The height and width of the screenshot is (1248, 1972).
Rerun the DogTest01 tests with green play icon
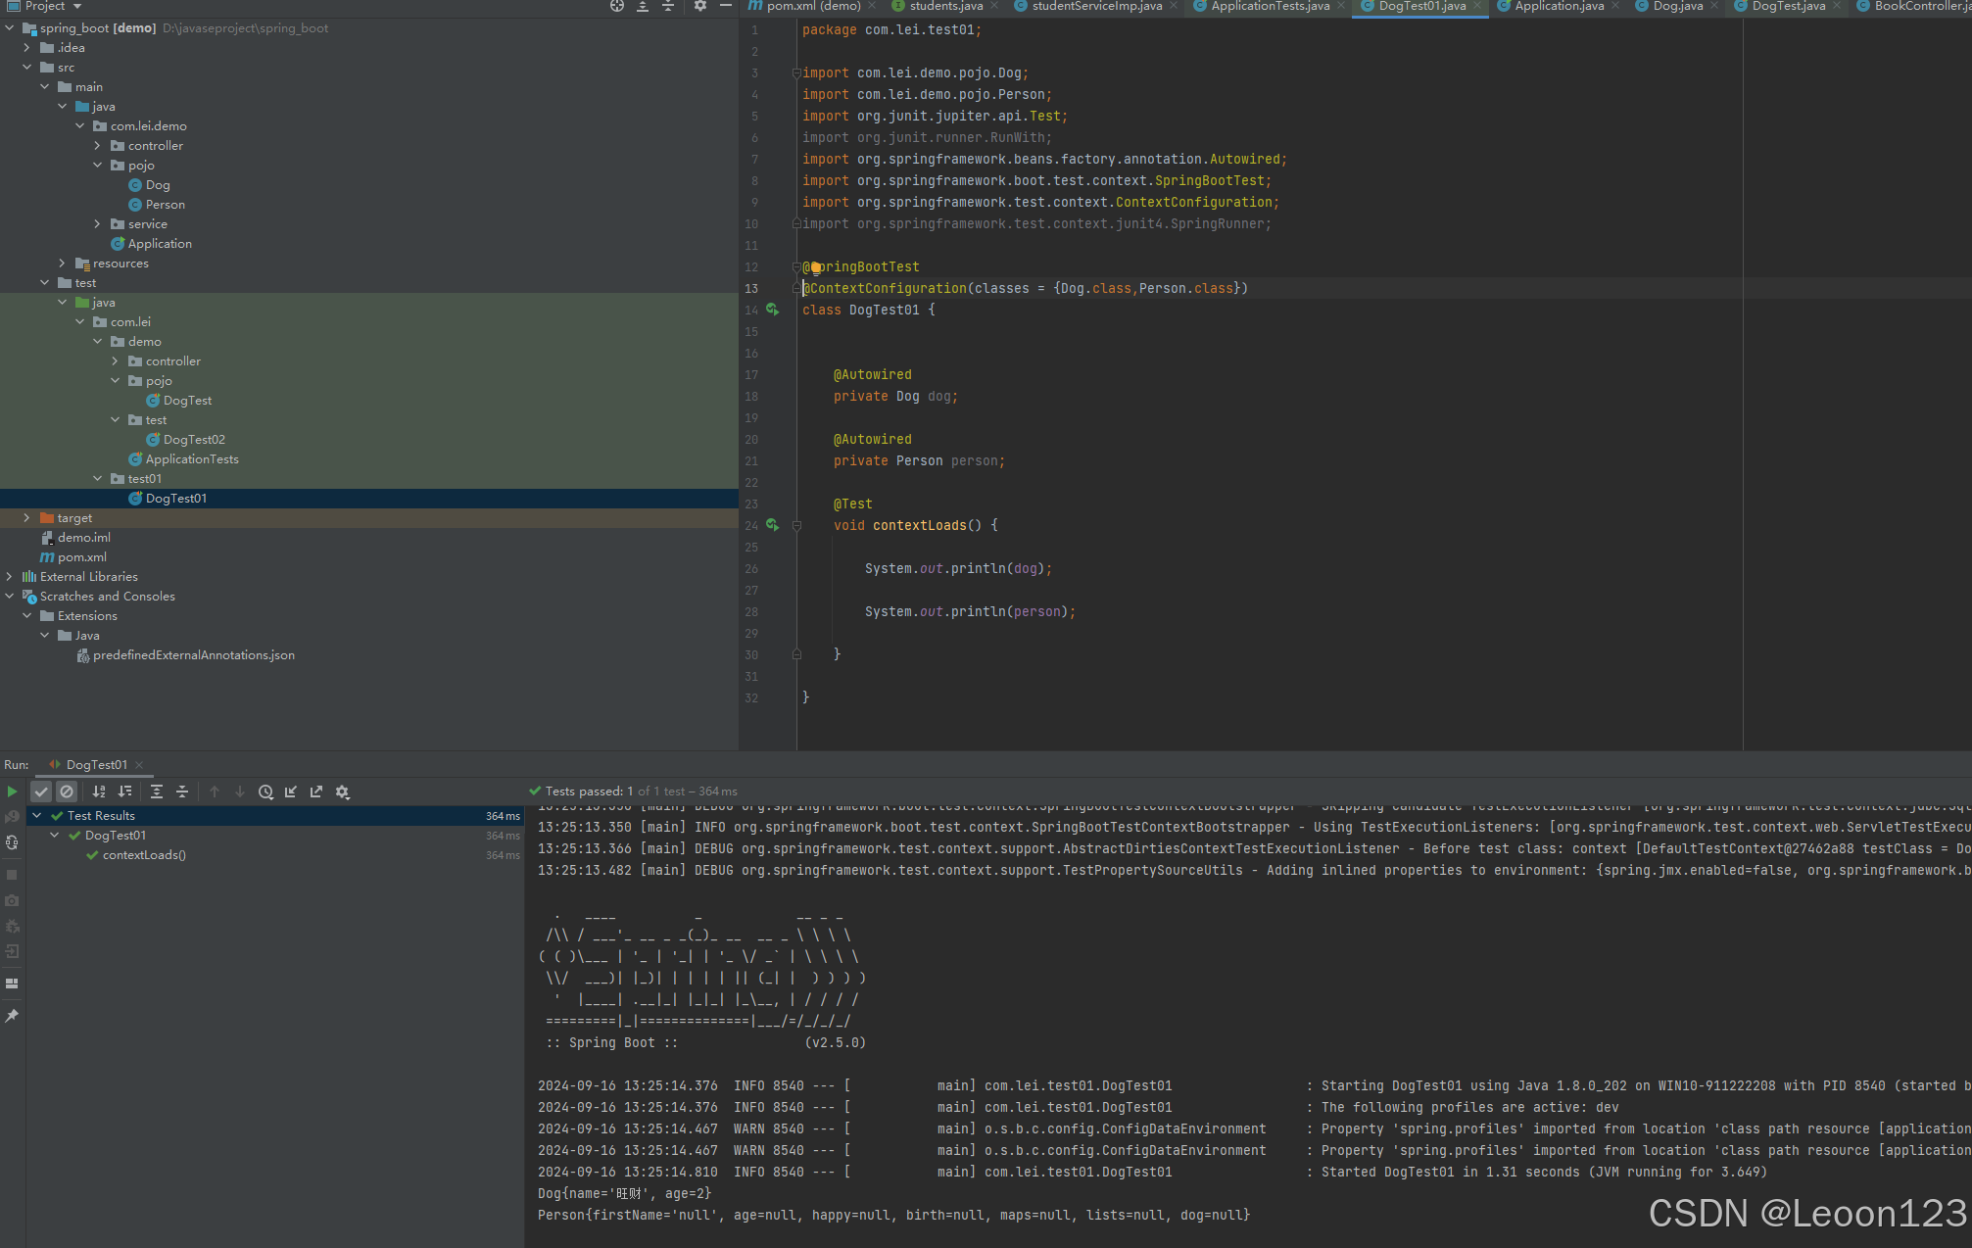click(12, 792)
